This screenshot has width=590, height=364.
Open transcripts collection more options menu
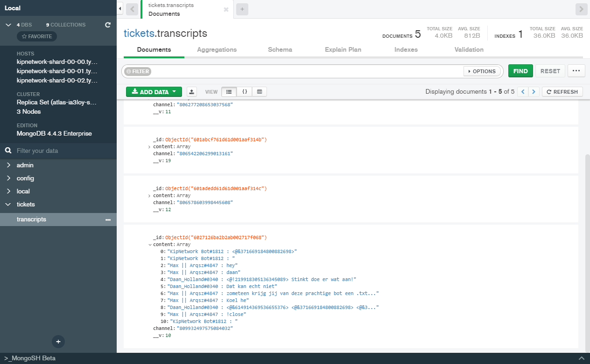[x=108, y=220]
